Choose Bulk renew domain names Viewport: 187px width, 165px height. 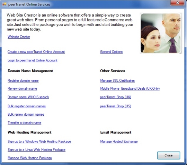click(x=26, y=115)
